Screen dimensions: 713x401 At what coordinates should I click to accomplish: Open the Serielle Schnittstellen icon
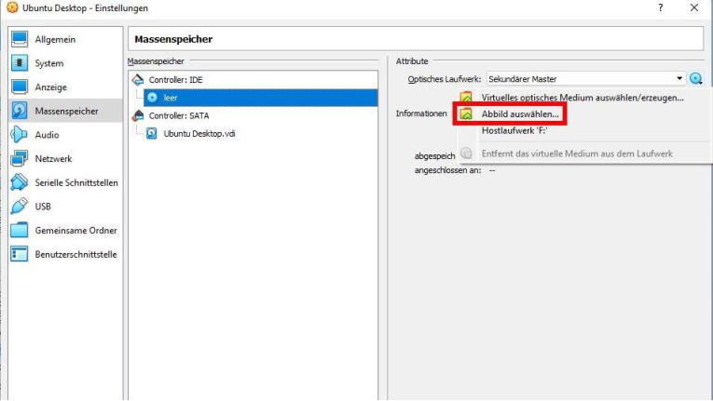20,182
